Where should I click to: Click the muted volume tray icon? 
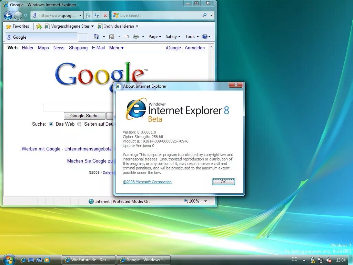[x=329, y=260]
